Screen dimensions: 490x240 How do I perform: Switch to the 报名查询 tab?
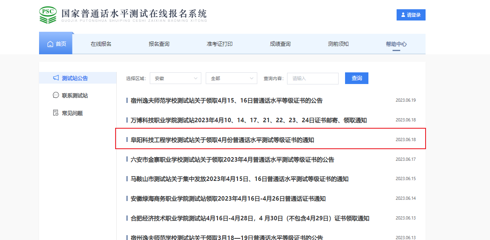pyautogui.click(x=159, y=44)
